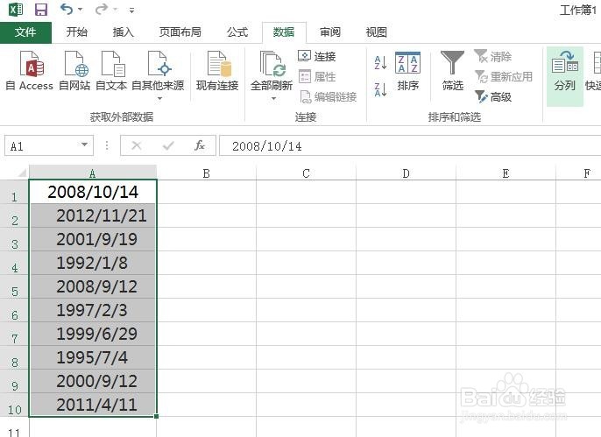Import data 自网站

click(74, 71)
